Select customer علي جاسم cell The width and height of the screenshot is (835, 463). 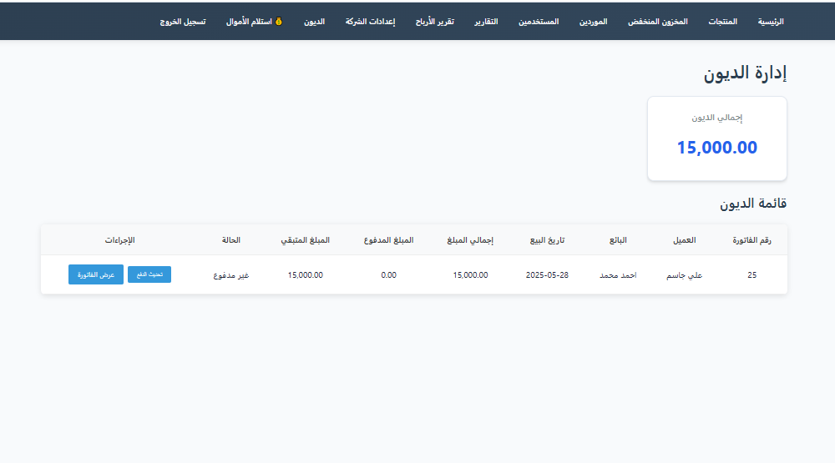685,275
